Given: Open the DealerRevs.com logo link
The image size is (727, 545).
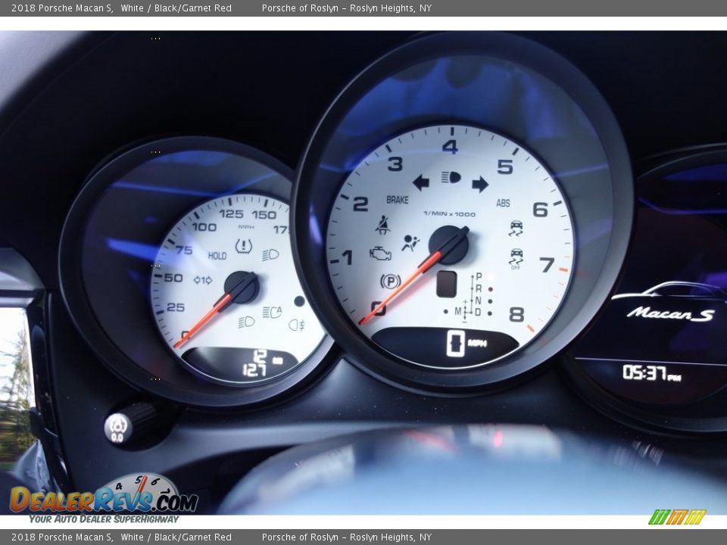Looking at the screenshot, I should (x=104, y=499).
